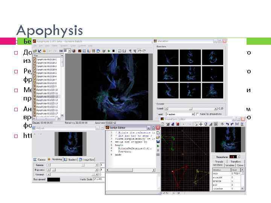This screenshot has width=271, height=203.
Task: Switch to the Gradient tab in Adjust window
Action: click(70, 159)
